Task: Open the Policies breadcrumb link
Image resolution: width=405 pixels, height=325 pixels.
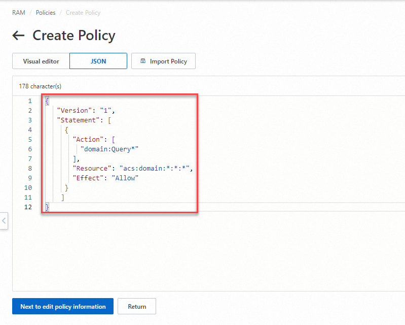Action: click(46, 13)
